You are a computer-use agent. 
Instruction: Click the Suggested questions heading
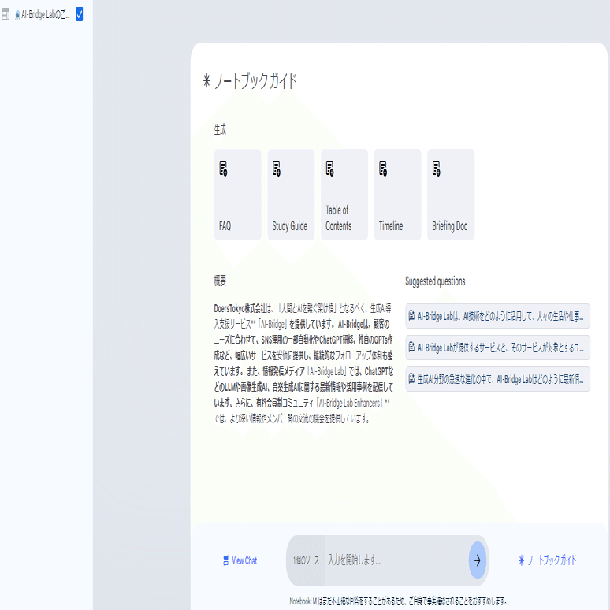pos(435,281)
